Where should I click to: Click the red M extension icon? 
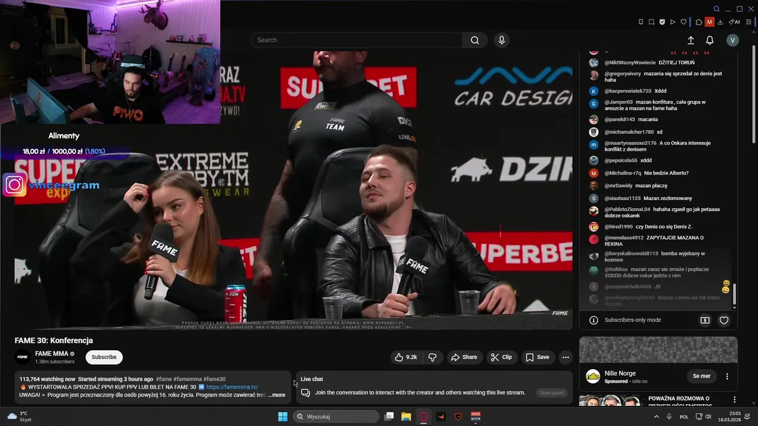709,22
